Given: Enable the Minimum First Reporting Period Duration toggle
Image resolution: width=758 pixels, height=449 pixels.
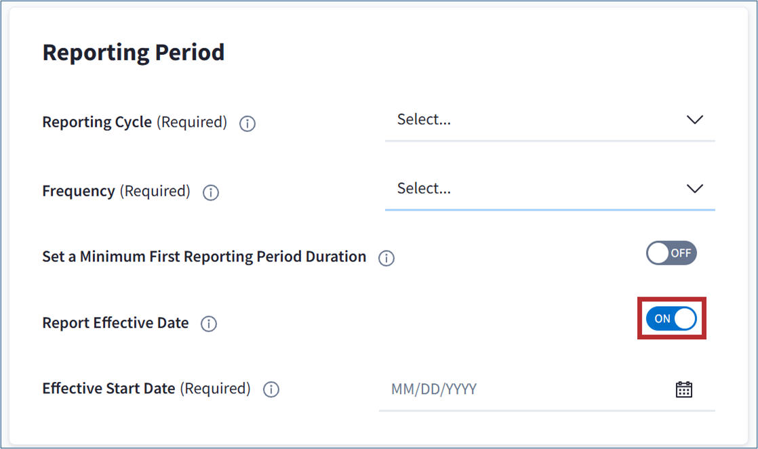Looking at the screenshot, I should (671, 253).
